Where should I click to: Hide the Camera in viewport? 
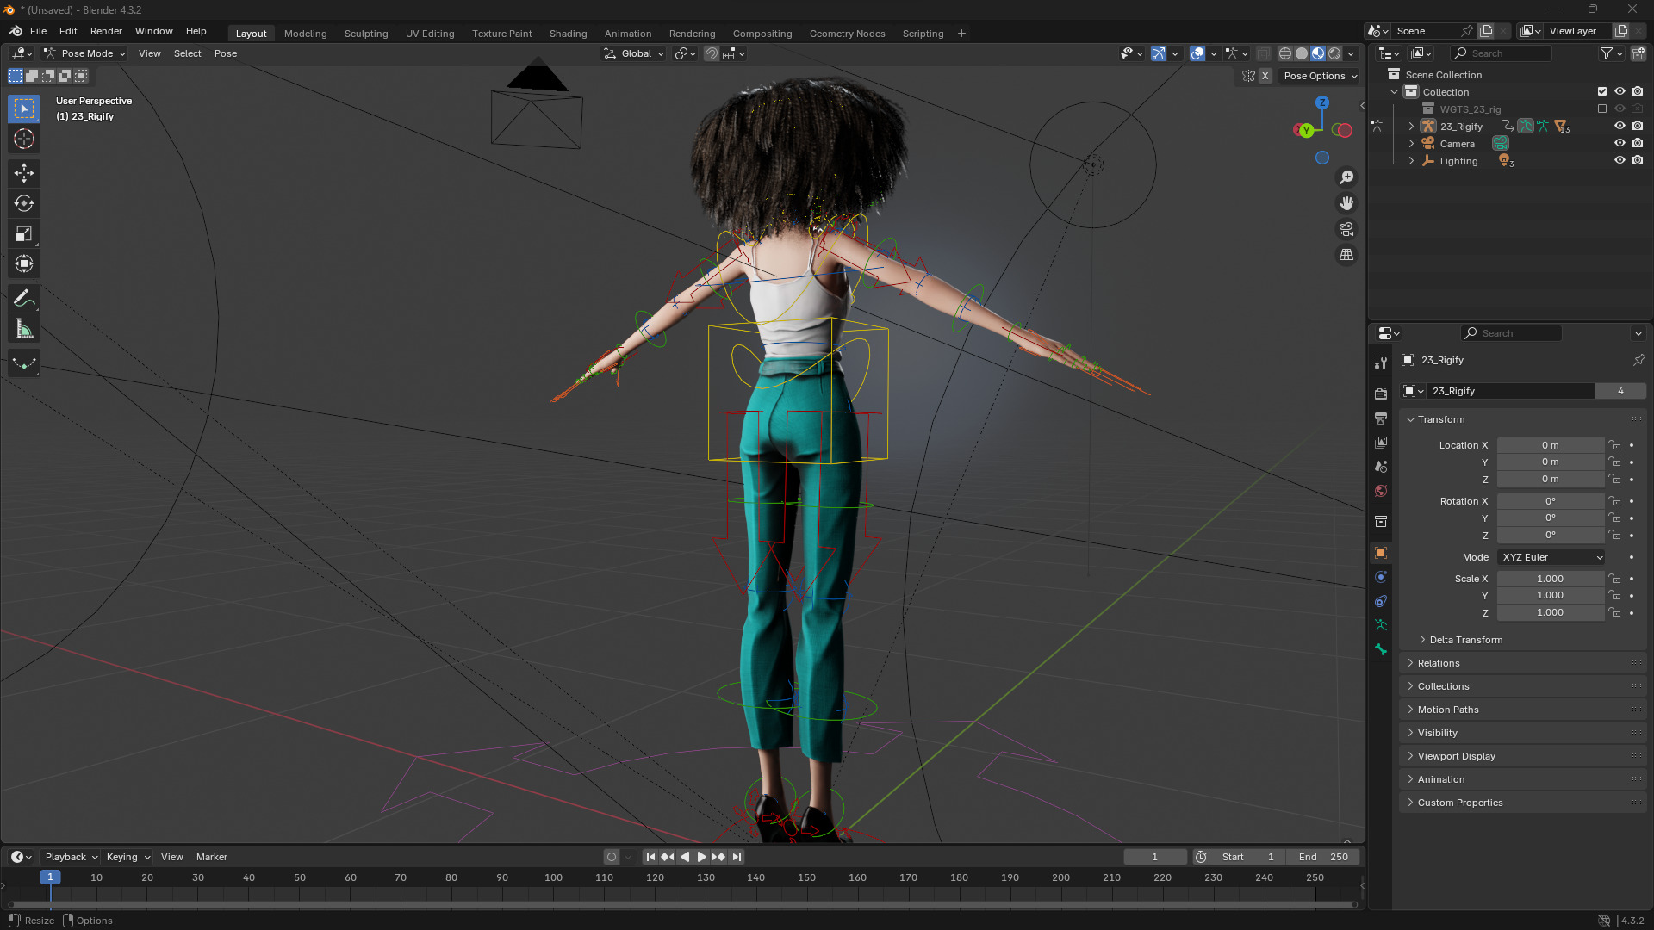point(1620,144)
